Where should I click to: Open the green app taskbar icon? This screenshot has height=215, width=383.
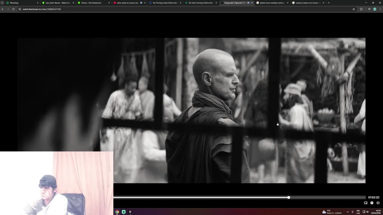[x=124, y=212]
